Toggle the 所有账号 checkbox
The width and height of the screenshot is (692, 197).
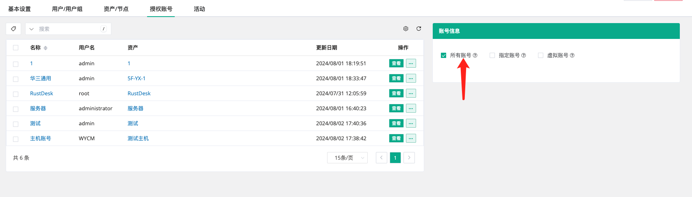[x=443, y=56]
